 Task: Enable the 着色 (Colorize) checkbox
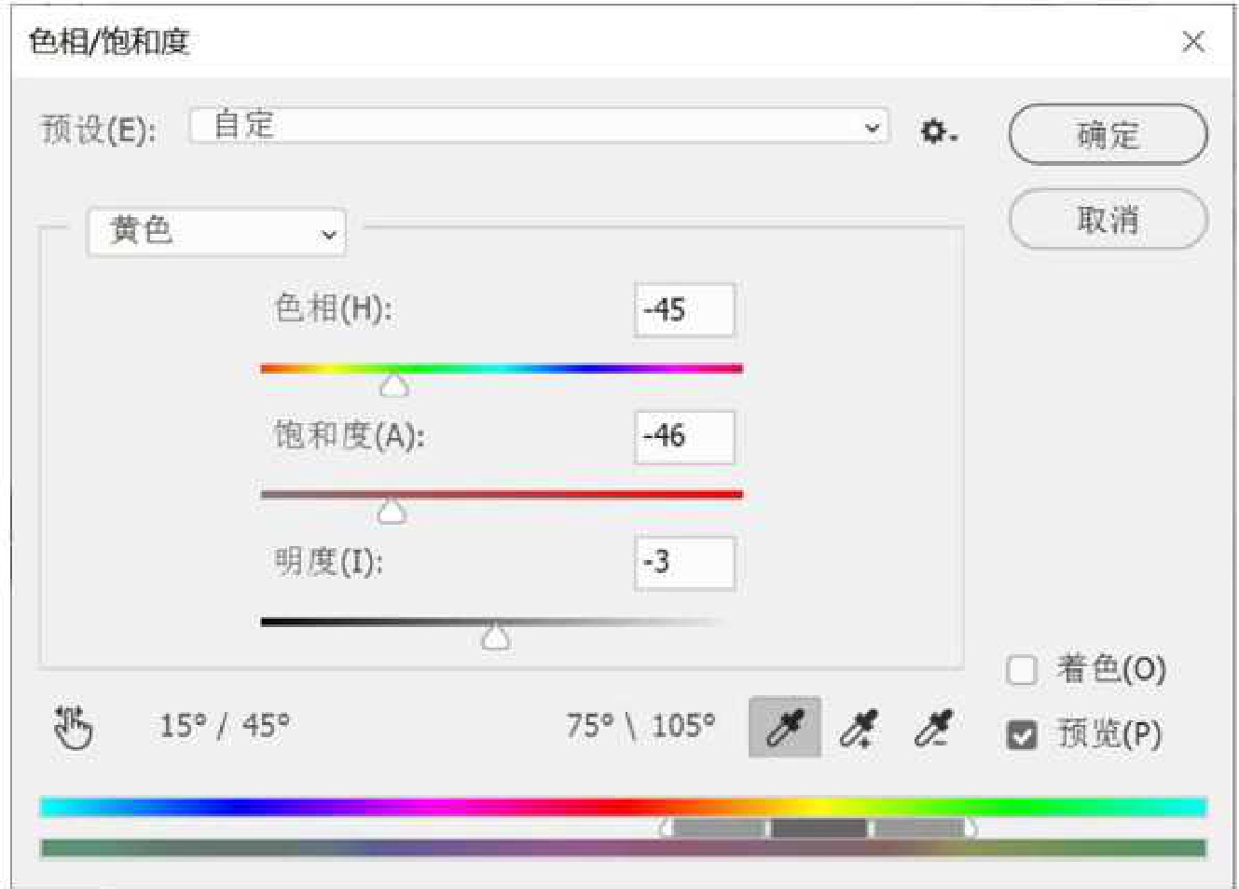click(x=1022, y=669)
